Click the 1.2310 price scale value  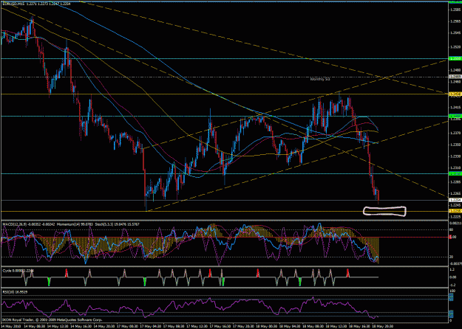(x=455, y=167)
